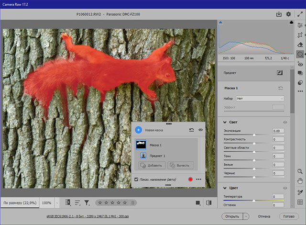The image size is (306, 225).
Task: Click the save image download icon
Action: tap(279, 14)
